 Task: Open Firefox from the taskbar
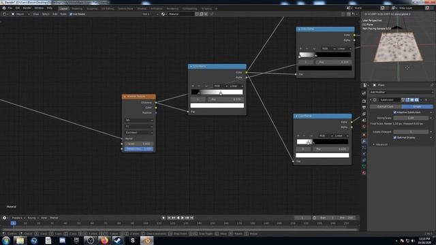[104, 240]
